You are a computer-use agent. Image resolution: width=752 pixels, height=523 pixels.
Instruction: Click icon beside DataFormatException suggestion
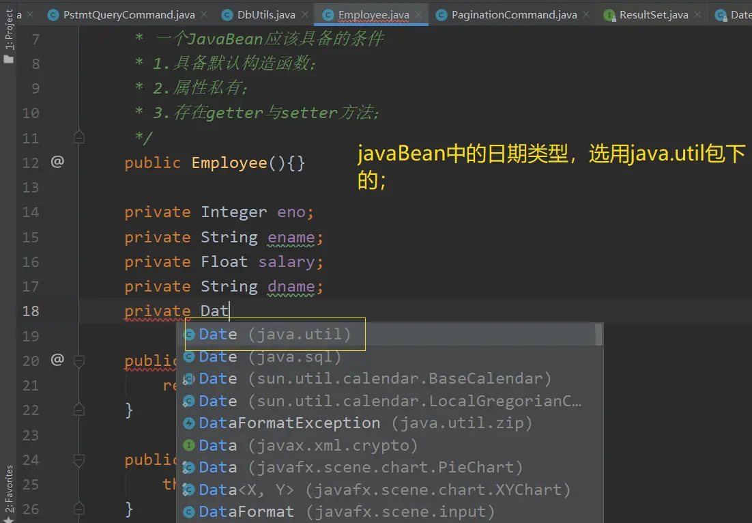(189, 423)
